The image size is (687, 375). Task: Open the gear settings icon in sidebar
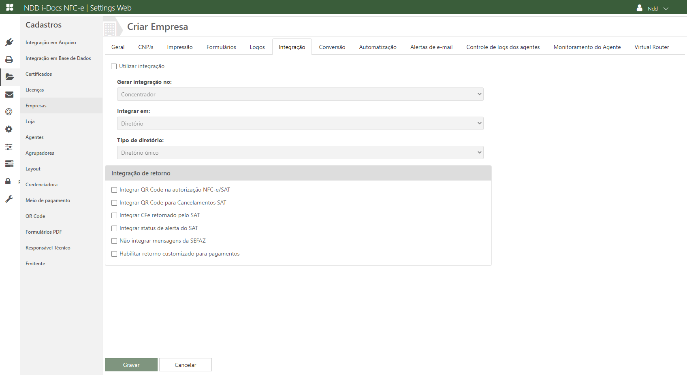click(x=9, y=129)
